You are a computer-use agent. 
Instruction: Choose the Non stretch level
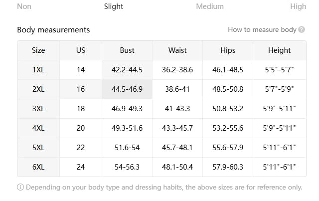[x=24, y=6]
